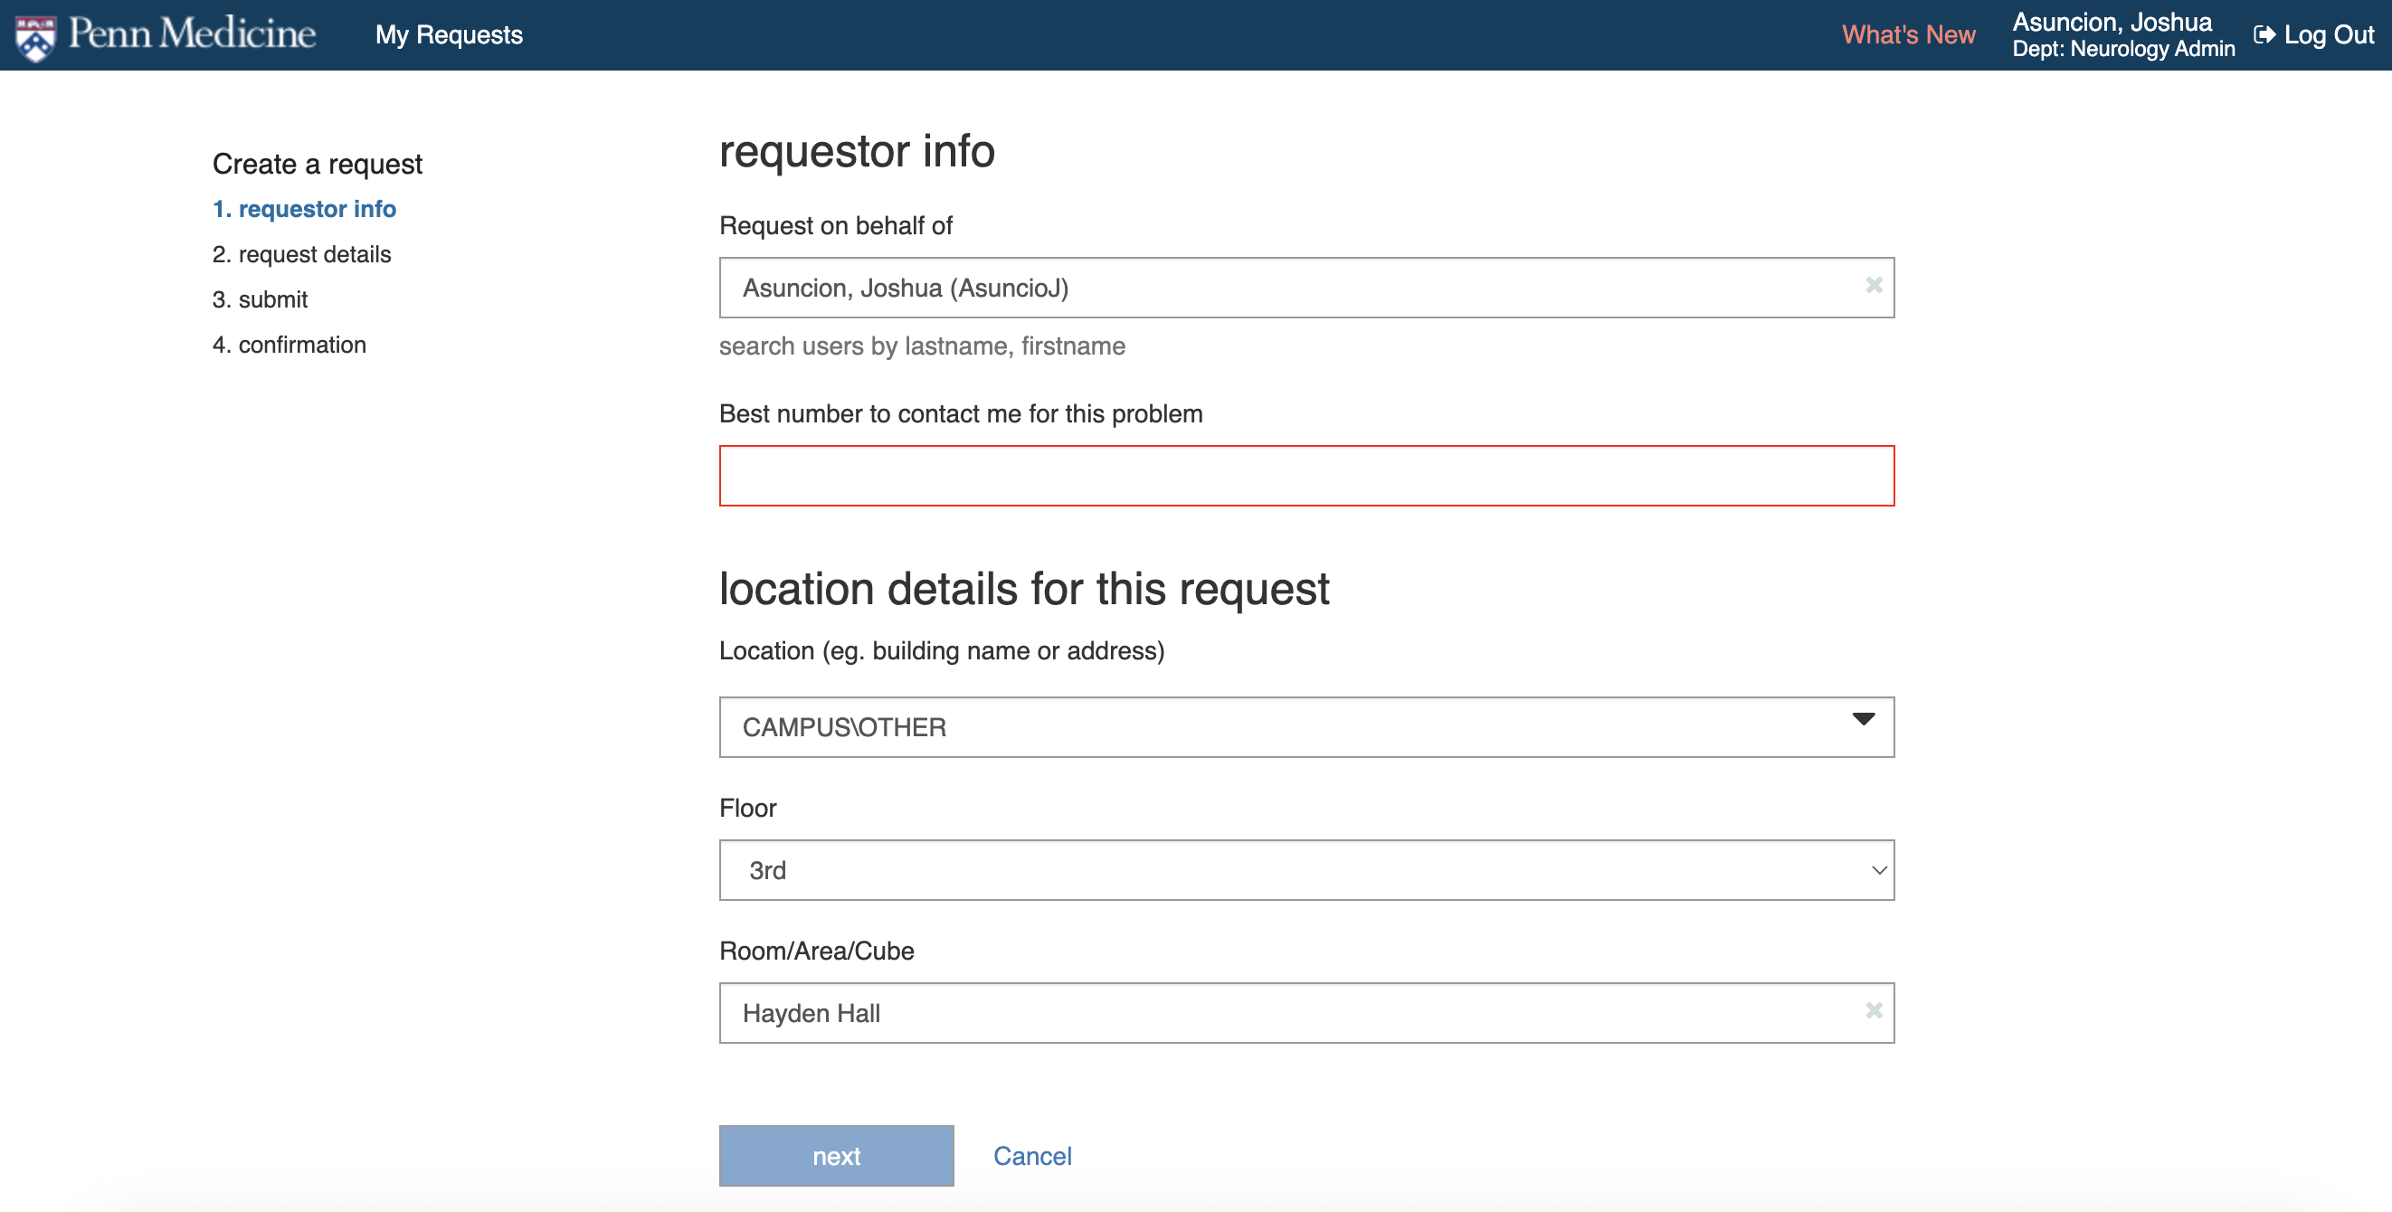
Task: Click the Penn Medicine shield logo
Action: 35,37
